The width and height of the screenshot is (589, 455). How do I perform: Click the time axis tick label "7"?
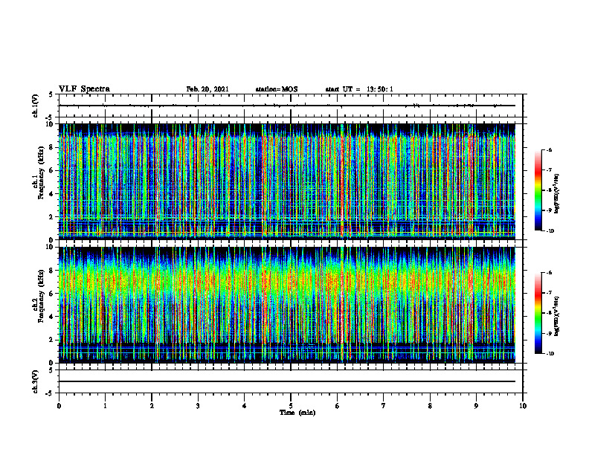(x=384, y=406)
